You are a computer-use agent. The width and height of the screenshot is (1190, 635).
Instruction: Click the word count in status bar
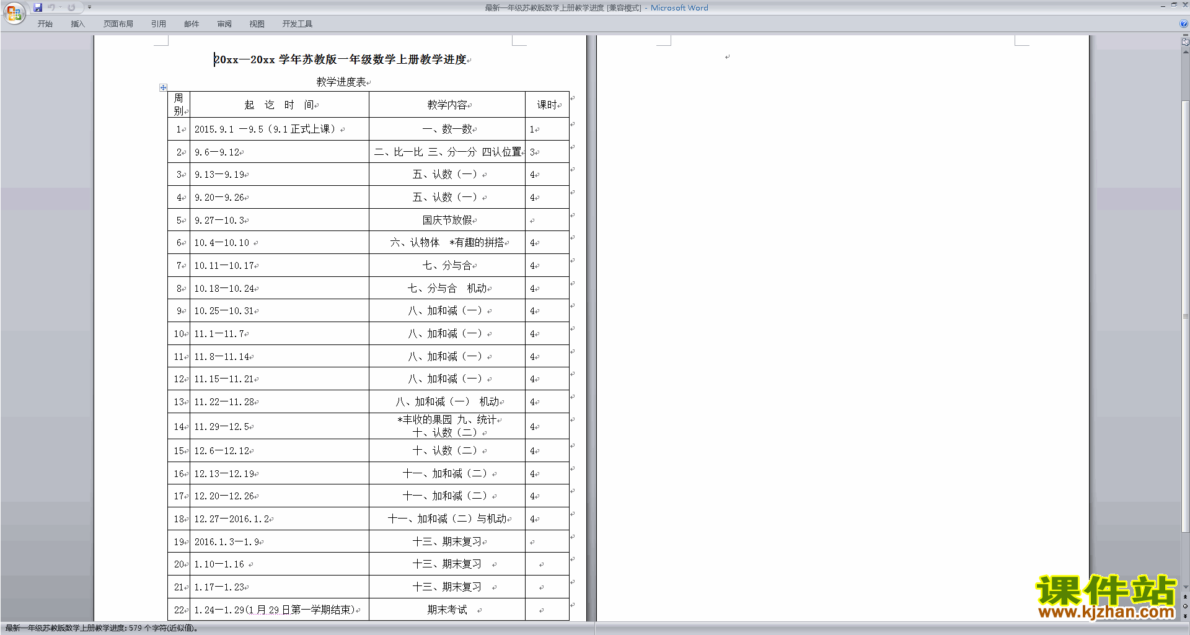click(x=102, y=628)
